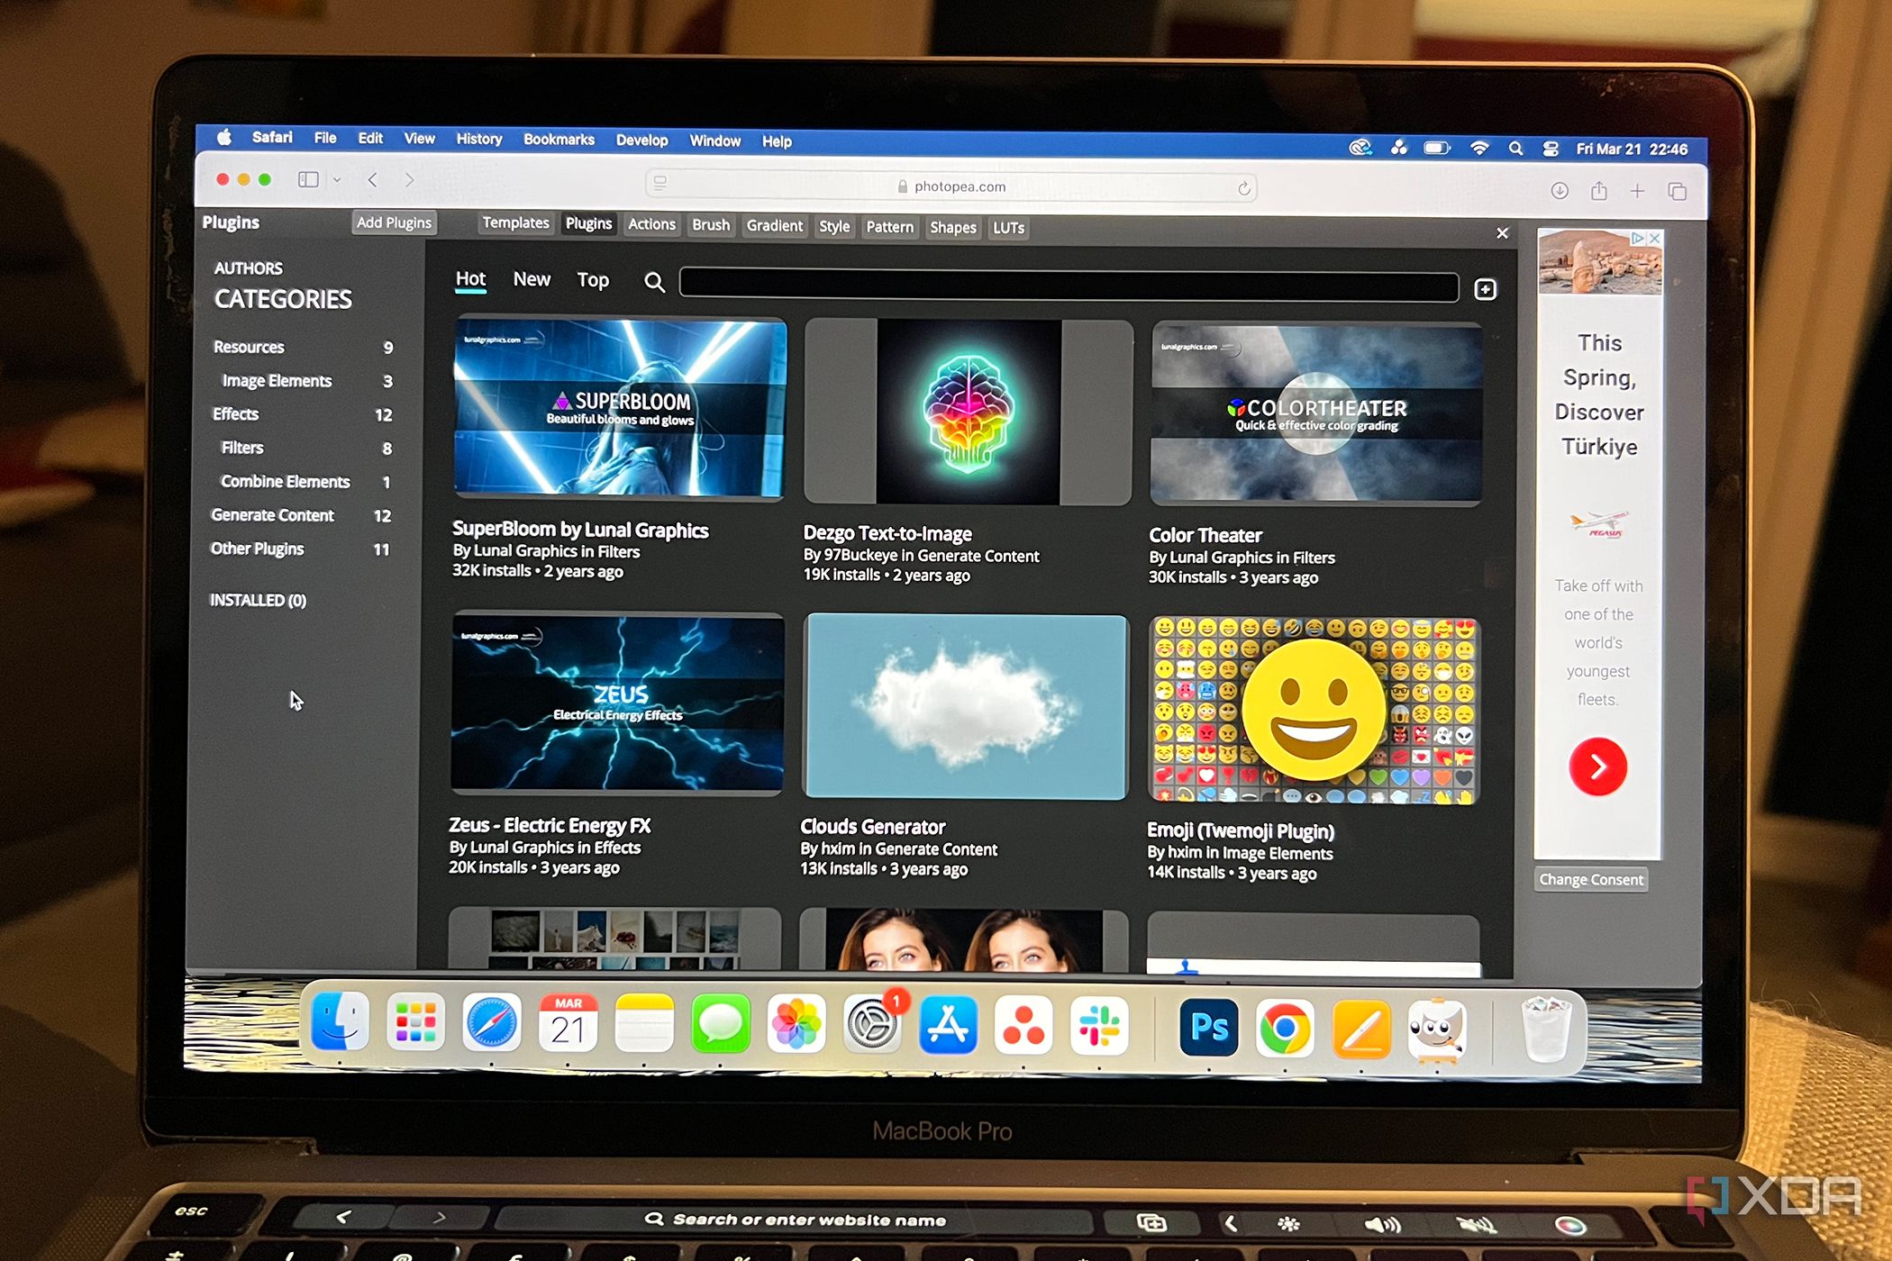Select the New sorting tab
The width and height of the screenshot is (1892, 1261).
[x=532, y=280]
